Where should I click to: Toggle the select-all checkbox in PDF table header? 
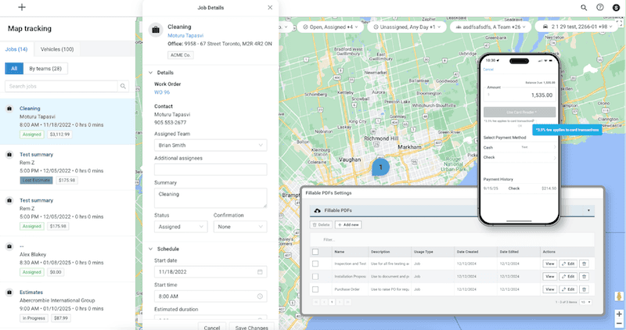[x=315, y=252]
